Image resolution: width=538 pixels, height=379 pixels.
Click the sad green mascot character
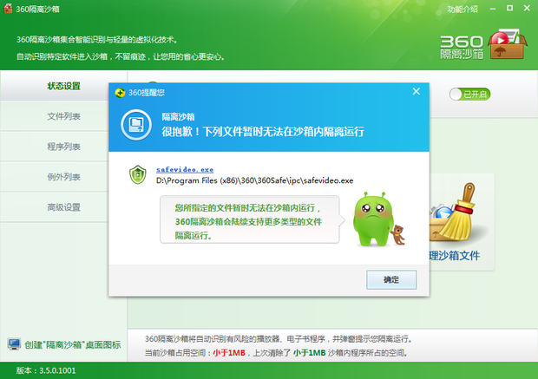(x=374, y=219)
